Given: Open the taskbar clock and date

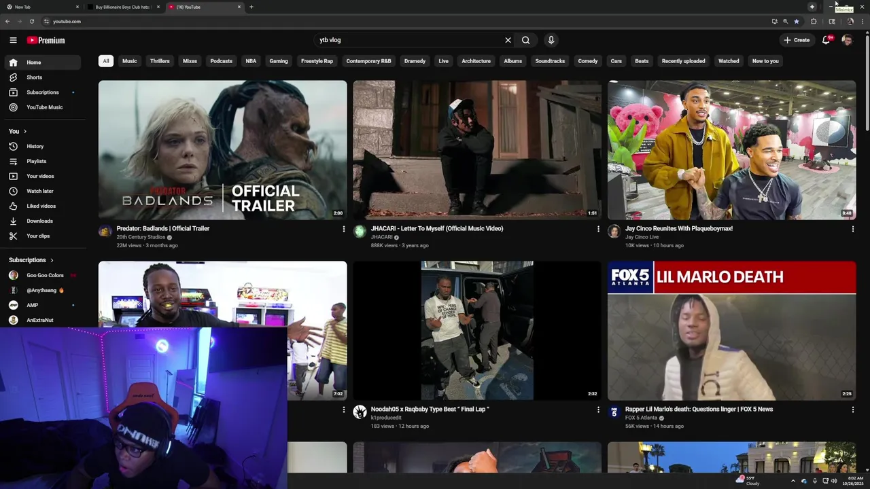Looking at the screenshot, I should pyautogui.click(x=854, y=481).
